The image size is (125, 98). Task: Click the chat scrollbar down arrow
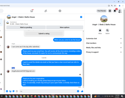[83, 87]
